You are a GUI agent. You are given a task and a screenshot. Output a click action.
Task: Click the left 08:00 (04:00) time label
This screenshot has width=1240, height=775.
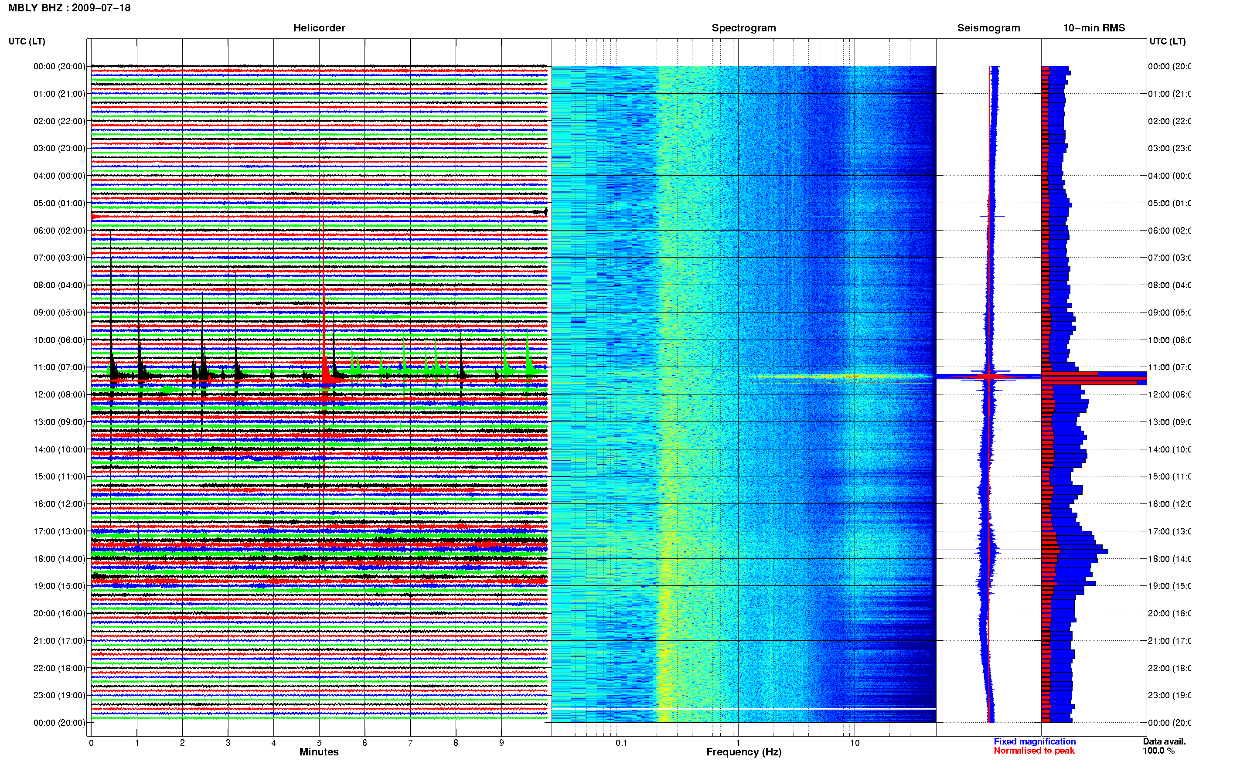(x=59, y=285)
